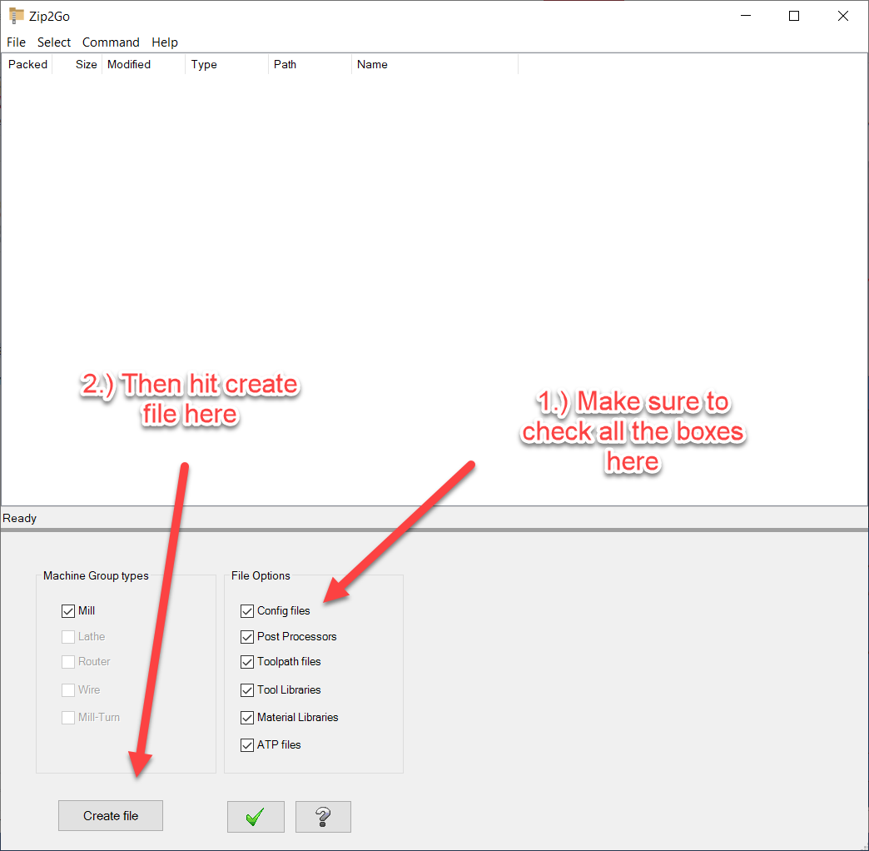Toggle the Wire checkbox
Screen dimensions: 869x851
pos(68,690)
